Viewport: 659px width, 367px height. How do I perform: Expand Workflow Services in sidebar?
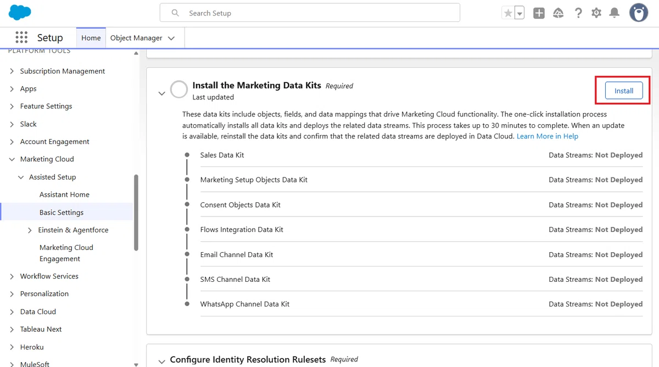tap(12, 276)
